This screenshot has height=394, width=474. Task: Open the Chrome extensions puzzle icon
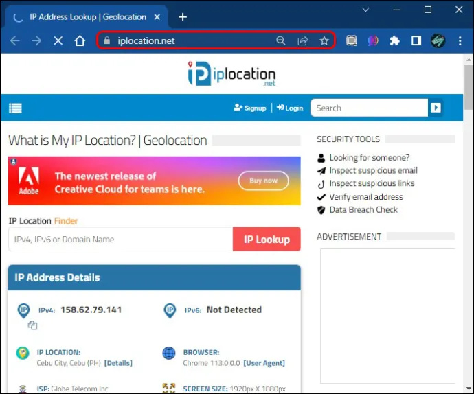(394, 40)
